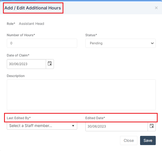Click the Close button
Screen dimensions: 162x151
pyautogui.click(x=129, y=140)
